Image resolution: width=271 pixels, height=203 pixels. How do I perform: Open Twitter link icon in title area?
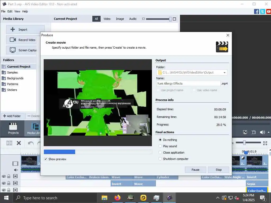click(x=262, y=12)
